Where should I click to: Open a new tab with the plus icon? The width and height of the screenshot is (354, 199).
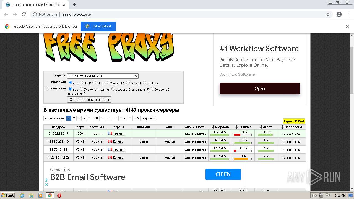point(75,5)
